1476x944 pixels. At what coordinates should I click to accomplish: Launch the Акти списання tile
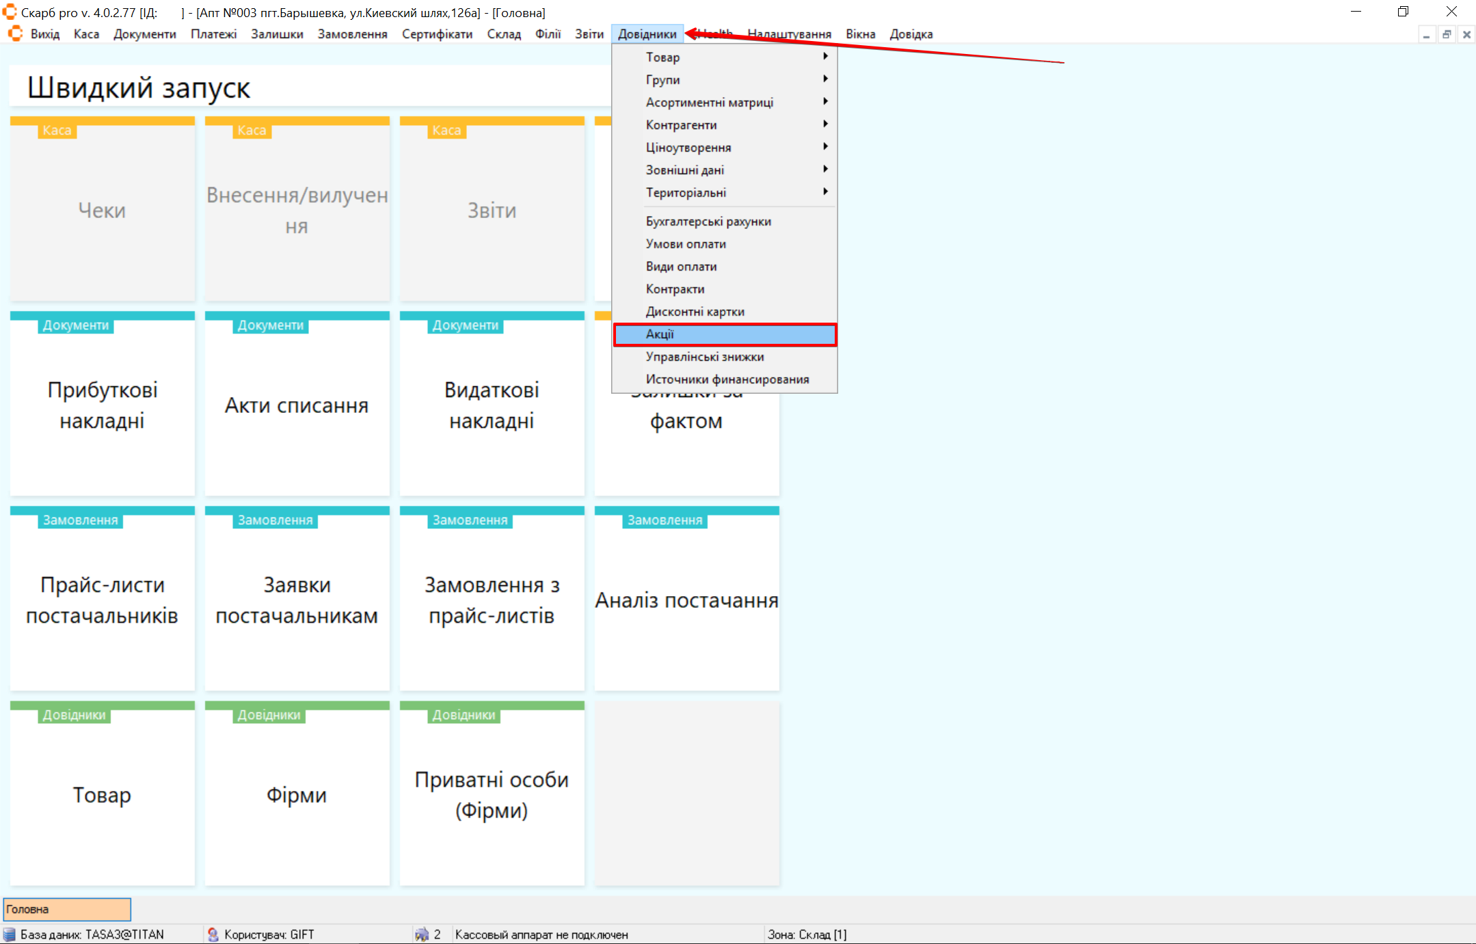tap(297, 405)
